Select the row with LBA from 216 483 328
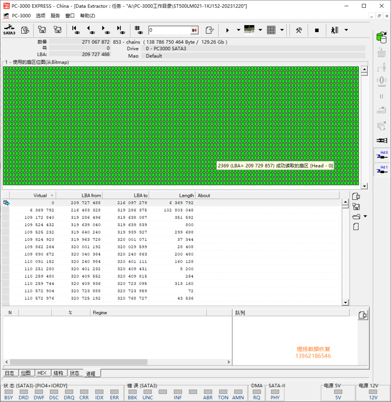391x402 pixels. pos(171,210)
